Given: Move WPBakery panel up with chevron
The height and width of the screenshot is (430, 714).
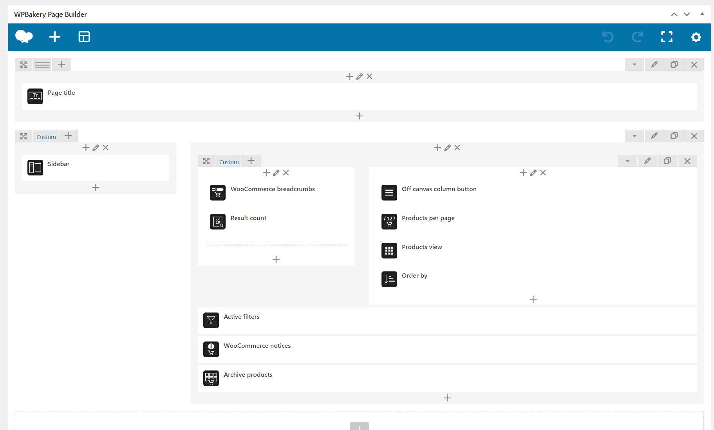Looking at the screenshot, I should point(674,14).
